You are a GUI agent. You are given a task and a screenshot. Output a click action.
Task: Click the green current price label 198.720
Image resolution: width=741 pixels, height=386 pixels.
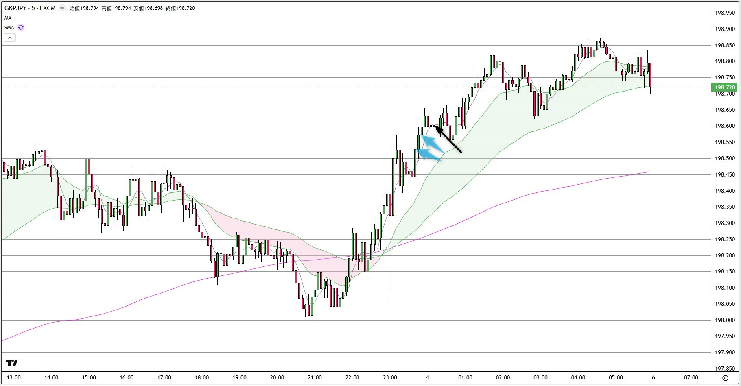pyautogui.click(x=725, y=87)
